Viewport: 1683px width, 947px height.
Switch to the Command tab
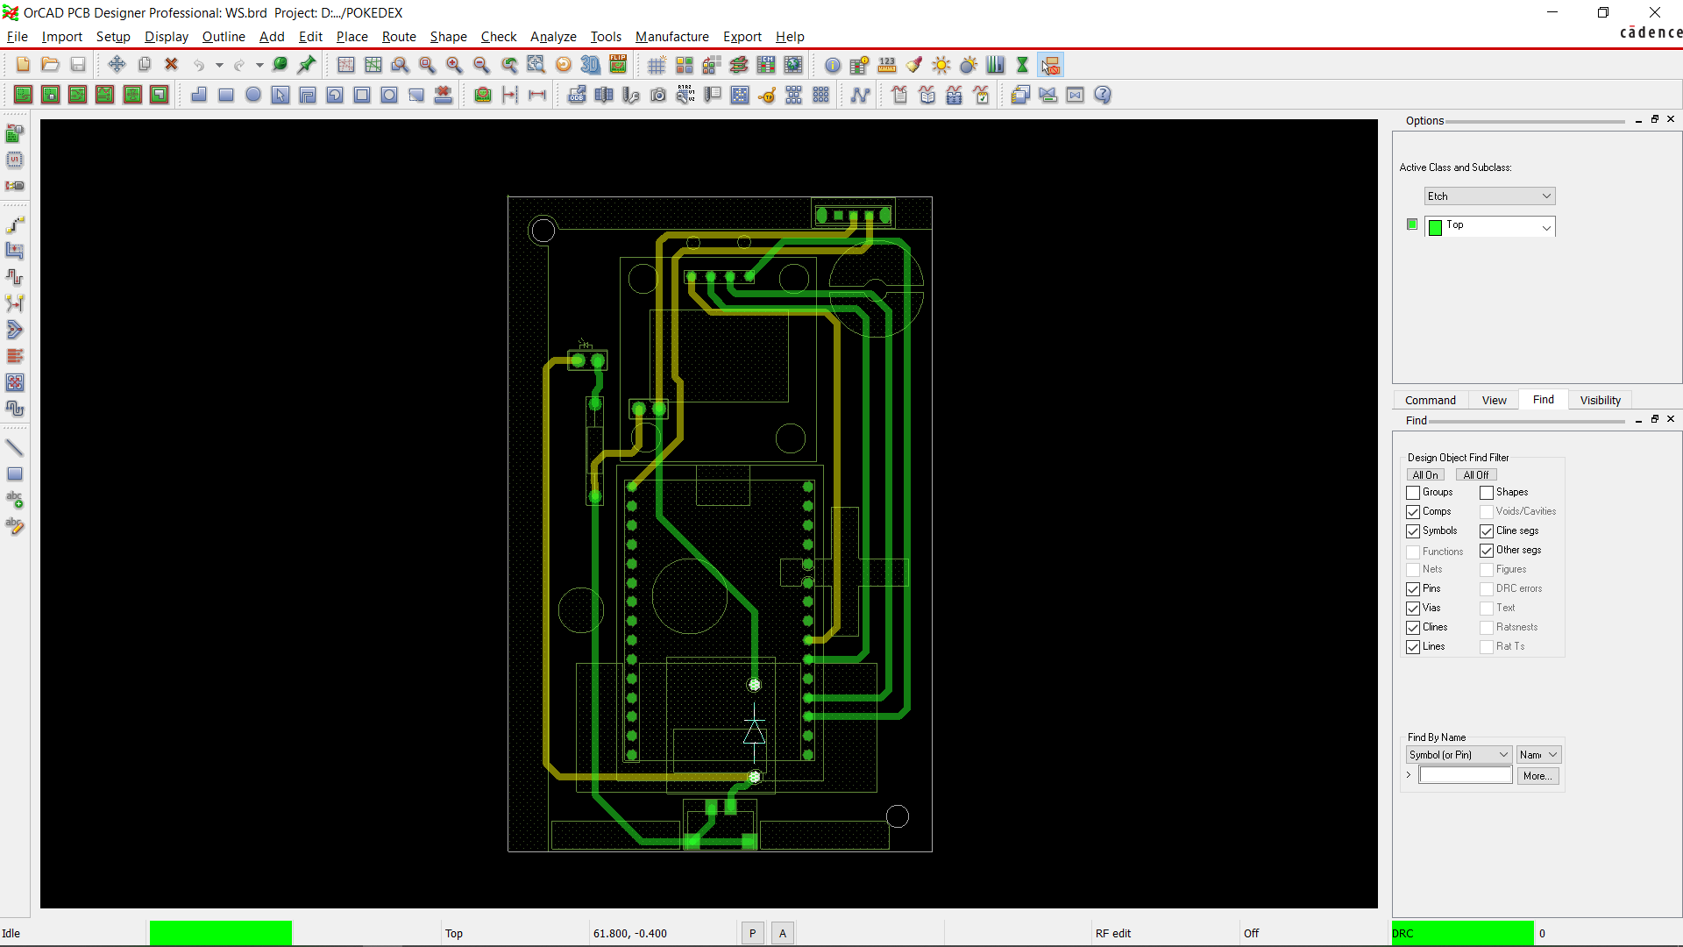[1430, 401]
